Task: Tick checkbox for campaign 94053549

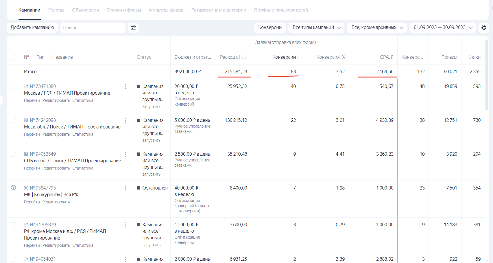Action: pos(13,154)
